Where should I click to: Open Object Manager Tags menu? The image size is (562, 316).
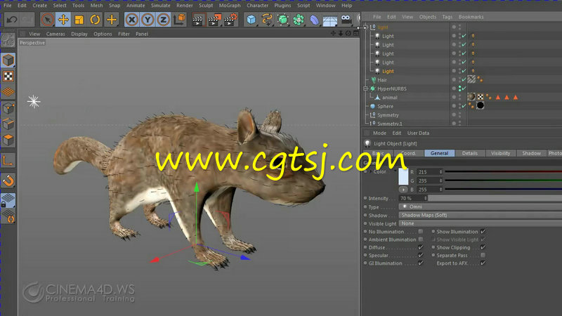pos(447,17)
